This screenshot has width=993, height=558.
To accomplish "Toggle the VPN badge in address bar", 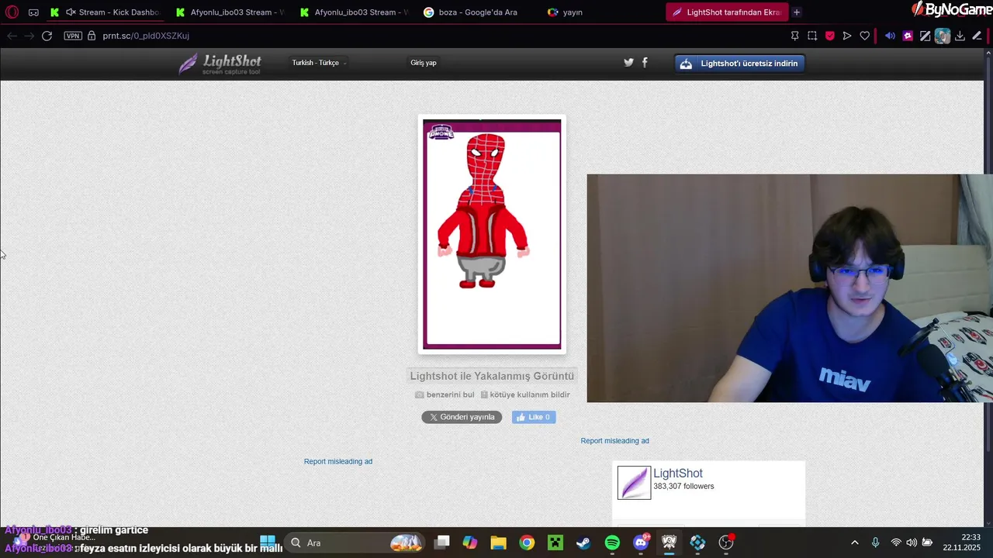I will pyautogui.click(x=73, y=36).
